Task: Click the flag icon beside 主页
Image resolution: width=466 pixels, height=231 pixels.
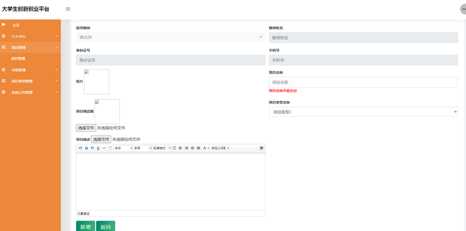Action: [x=4, y=25]
